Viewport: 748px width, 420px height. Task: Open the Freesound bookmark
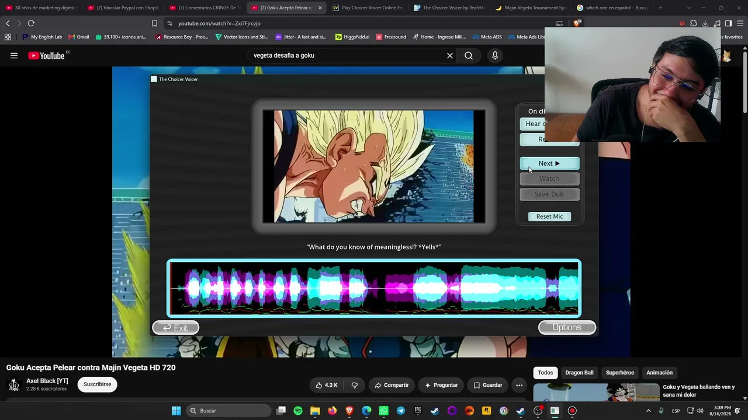[x=391, y=37]
